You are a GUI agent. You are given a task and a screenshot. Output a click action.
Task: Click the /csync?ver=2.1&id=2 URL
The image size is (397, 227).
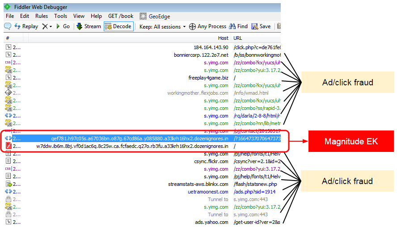point(257,161)
